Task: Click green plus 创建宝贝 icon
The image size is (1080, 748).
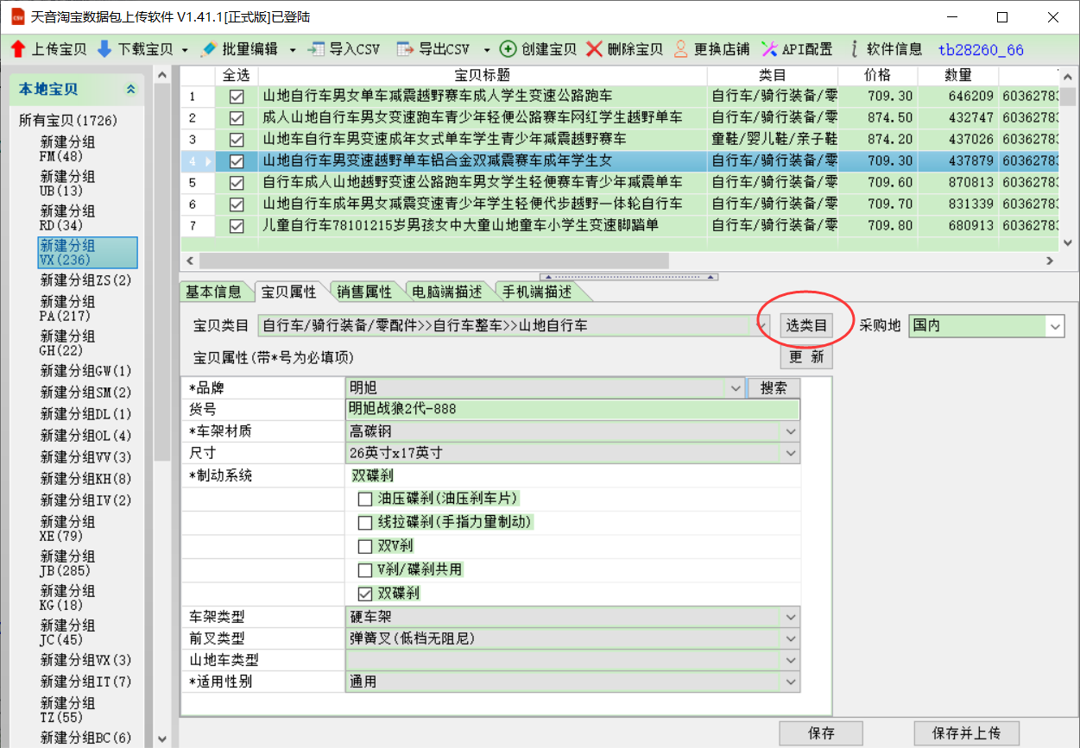Action: pos(508,49)
